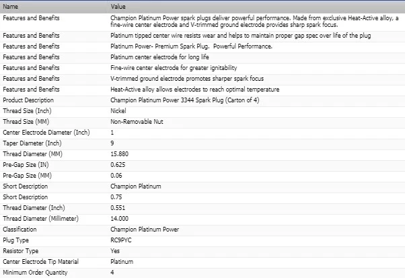Select the 'Heat-Active alloy allows electrodes' value
Viewport: 405px width, 278px height.
pyautogui.click(x=194, y=90)
